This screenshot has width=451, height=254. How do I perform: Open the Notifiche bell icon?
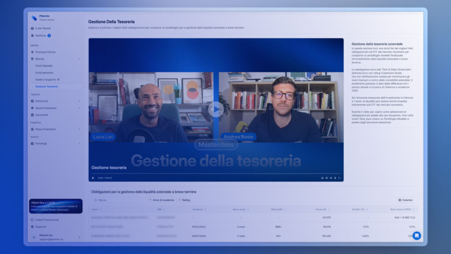click(x=32, y=36)
